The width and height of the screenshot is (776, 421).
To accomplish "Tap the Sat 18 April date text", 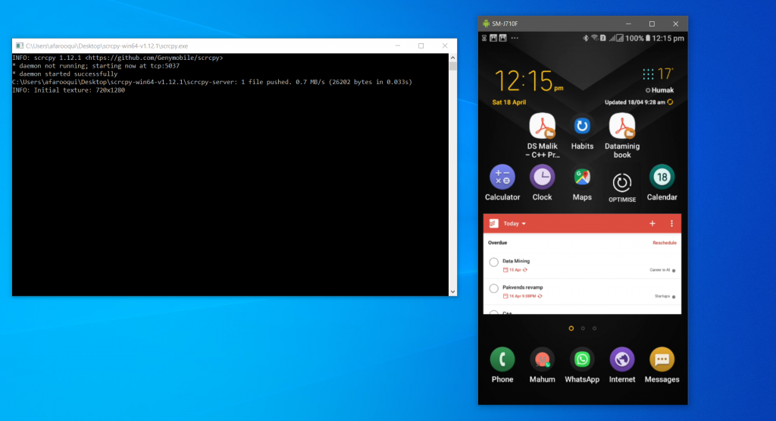I will pos(508,102).
